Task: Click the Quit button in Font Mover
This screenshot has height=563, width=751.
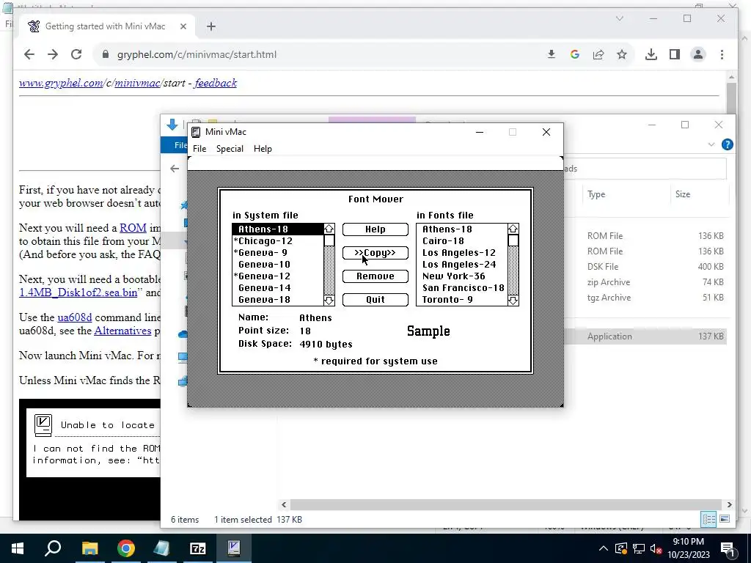Action: click(375, 300)
